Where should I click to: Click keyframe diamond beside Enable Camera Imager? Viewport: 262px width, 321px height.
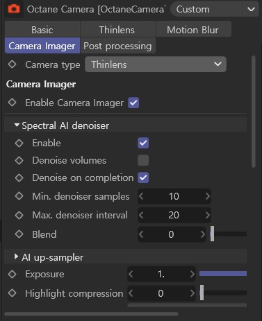point(12,103)
